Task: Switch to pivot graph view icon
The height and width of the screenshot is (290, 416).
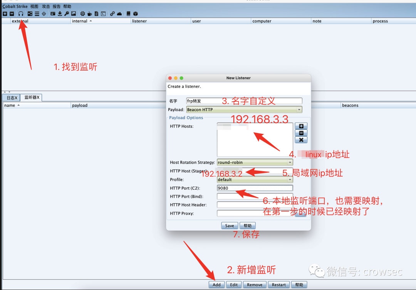Action: [x=30, y=13]
